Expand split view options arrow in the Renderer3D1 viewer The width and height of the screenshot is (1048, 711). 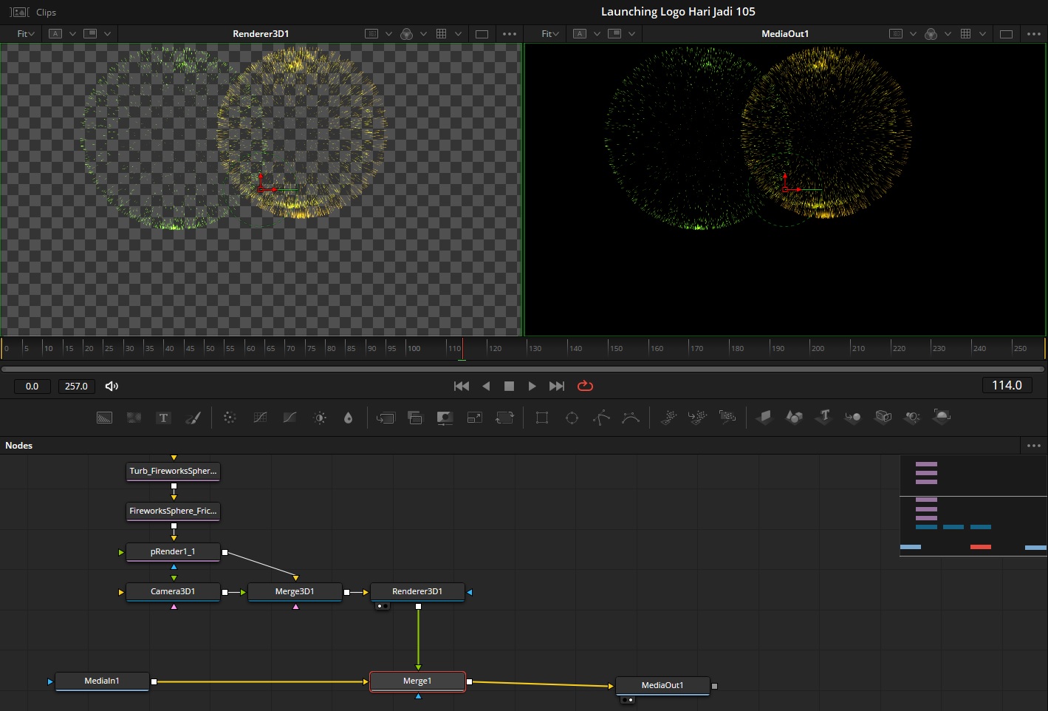point(107,34)
